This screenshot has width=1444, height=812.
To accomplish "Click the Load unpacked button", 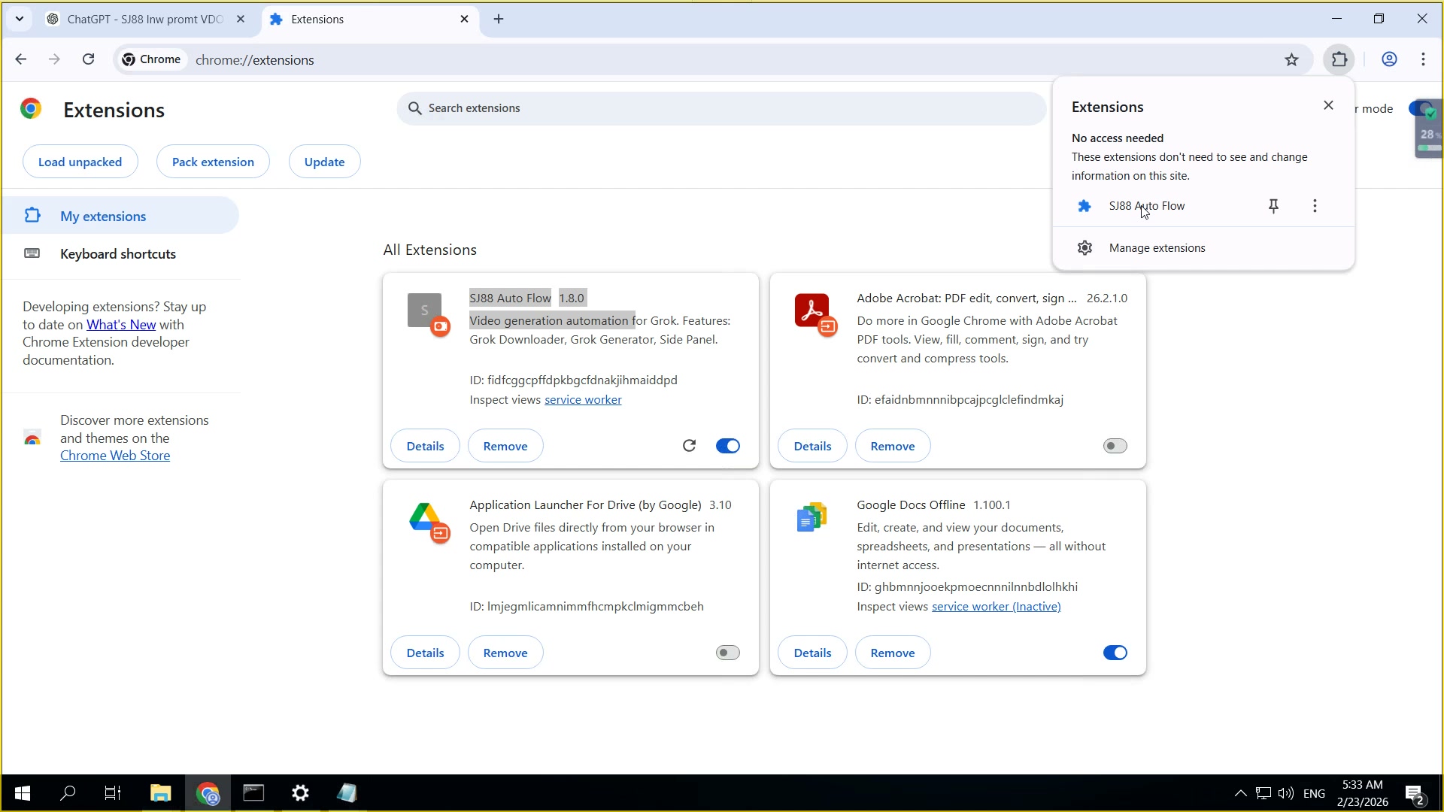I will (x=80, y=162).
